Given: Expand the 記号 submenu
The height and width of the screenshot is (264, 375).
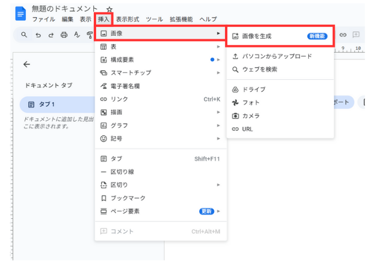Looking at the screenshot, I should pos(160,138).
